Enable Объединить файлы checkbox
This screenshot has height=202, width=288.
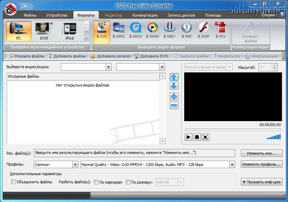[x=13, y=182]
